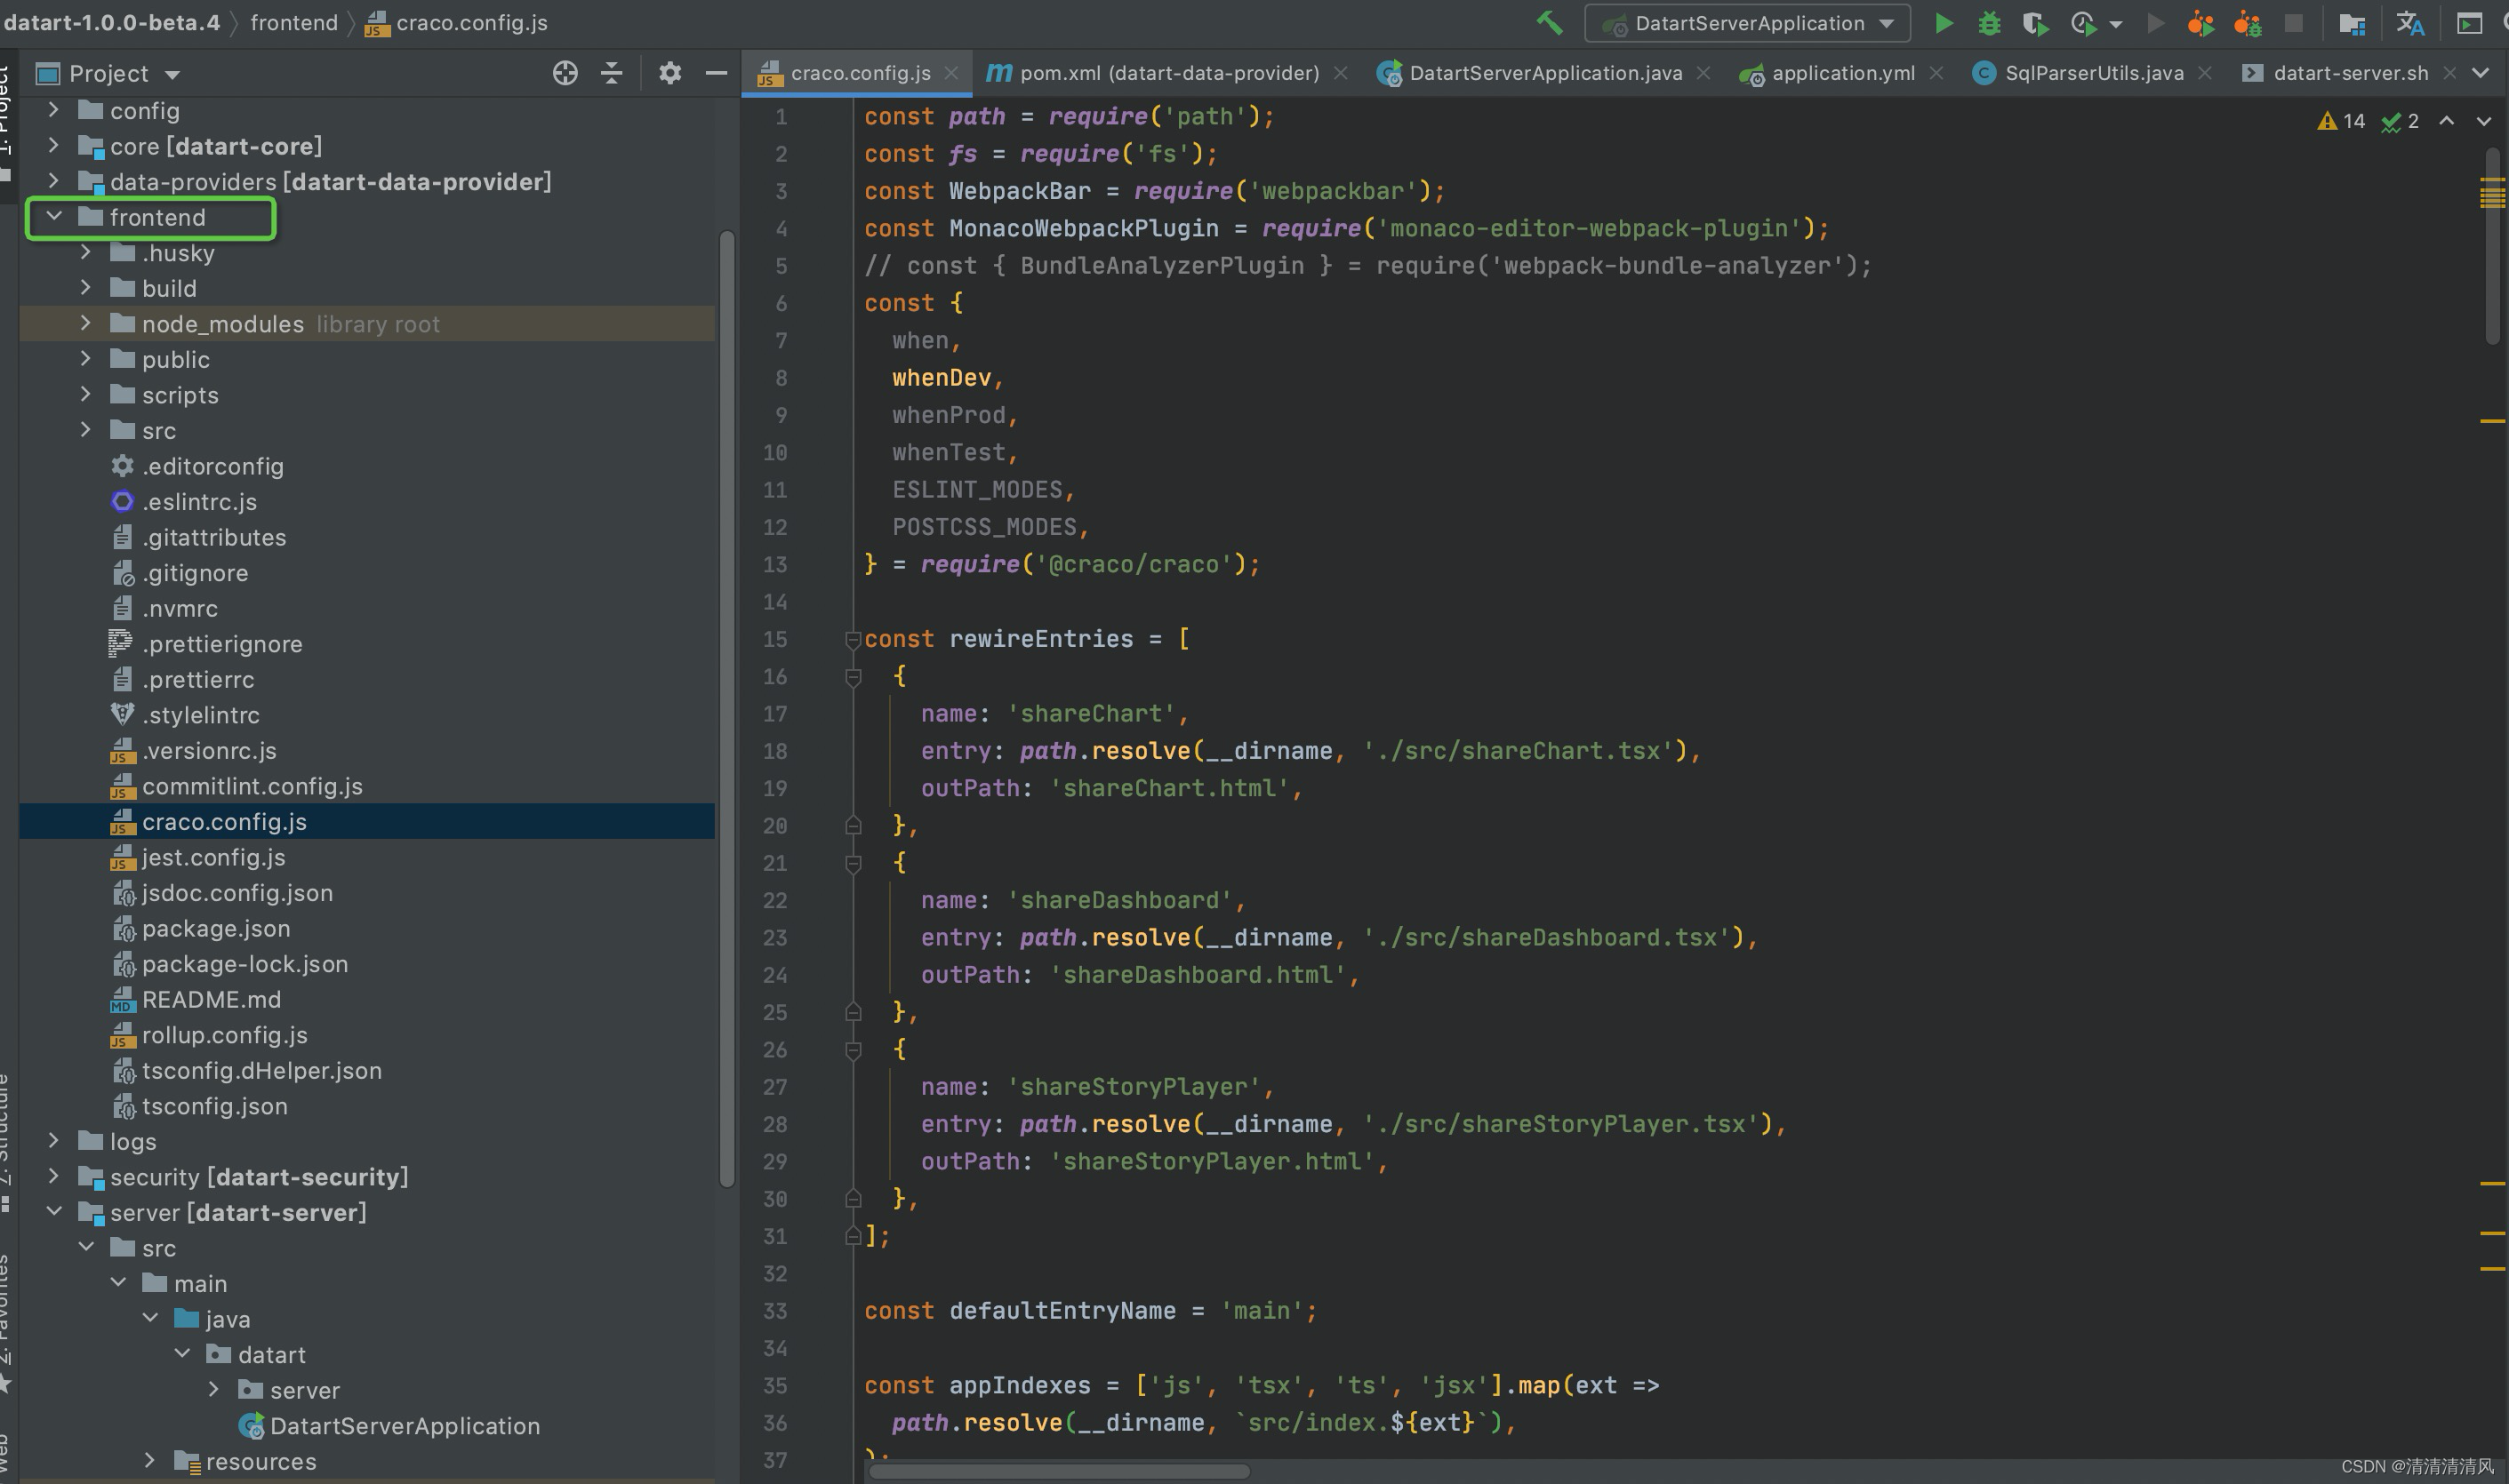The width and height of the screenshot is (2509, 1484).
Task: Fold the shareDashboard object at line 21
Action: [854, 863]
